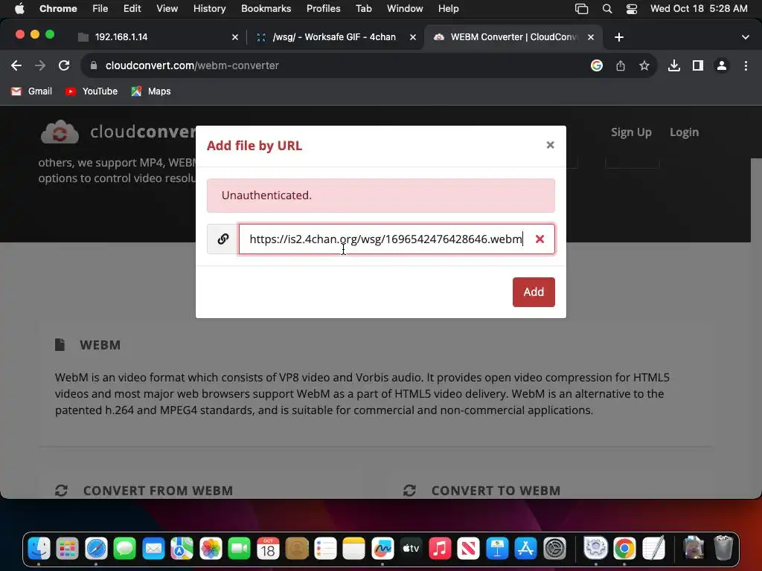
Task: Close the 192.168.1.14 tab
Action: click(x=234, y=37)
